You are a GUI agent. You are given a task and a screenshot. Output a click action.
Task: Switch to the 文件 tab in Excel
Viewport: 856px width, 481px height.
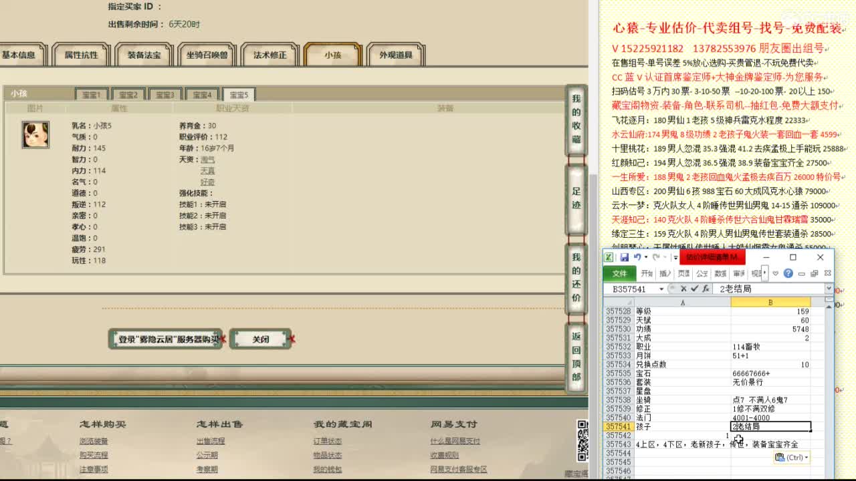tap(620, 273)
